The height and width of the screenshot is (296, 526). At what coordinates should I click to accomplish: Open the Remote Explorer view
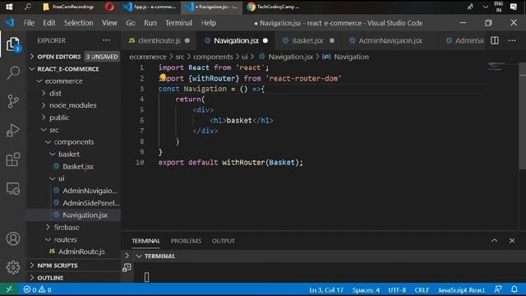13,188
